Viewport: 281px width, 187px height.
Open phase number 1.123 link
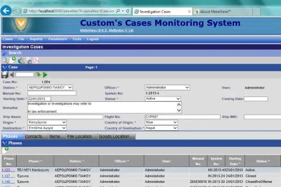tap(6, 170)
